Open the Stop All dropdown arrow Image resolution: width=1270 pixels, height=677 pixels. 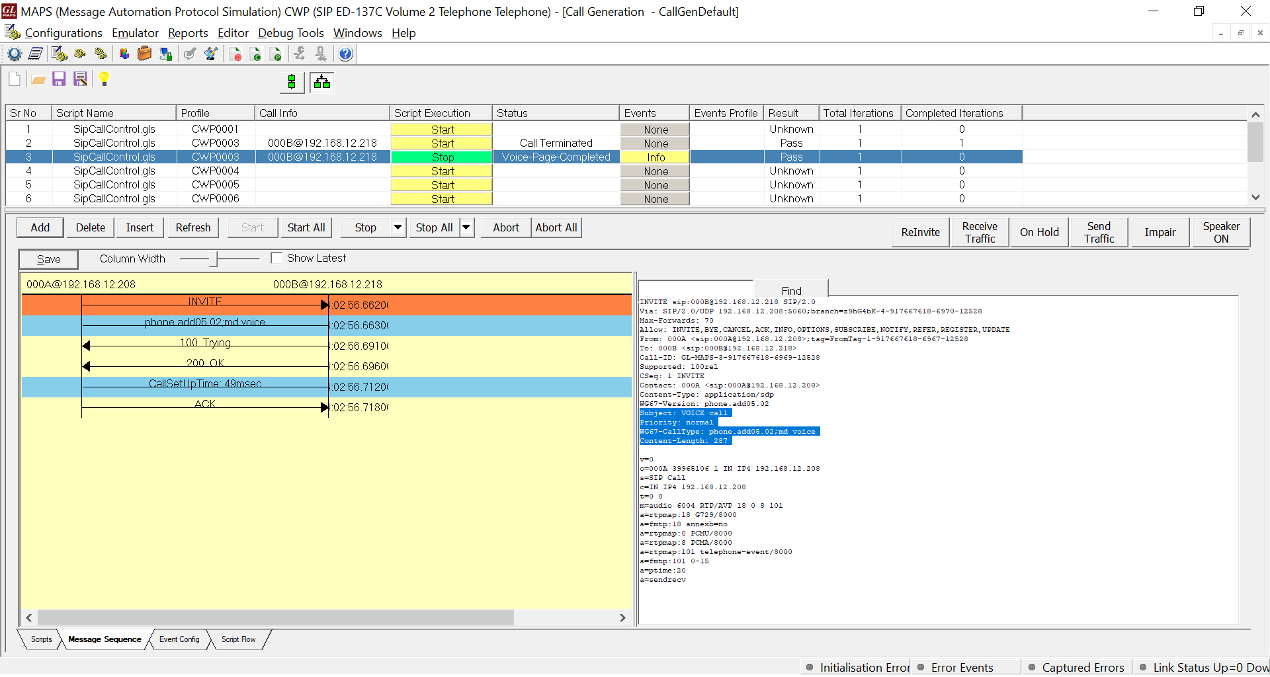coord(466,227)
